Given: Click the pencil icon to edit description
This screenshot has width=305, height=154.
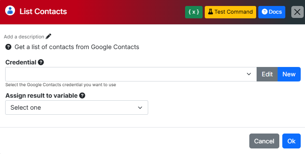Looking at the screenshot, I should 48,36.
